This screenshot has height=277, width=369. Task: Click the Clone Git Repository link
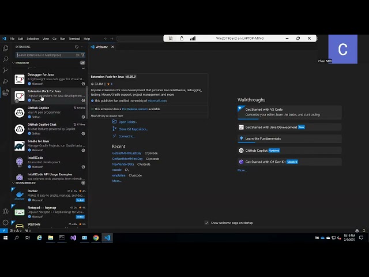click(133, 129)
